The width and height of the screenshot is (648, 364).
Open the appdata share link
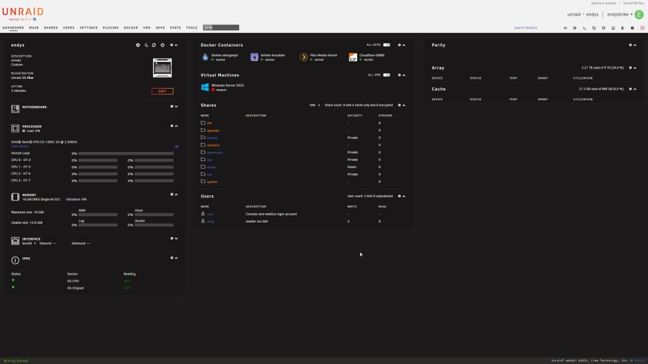213,130
